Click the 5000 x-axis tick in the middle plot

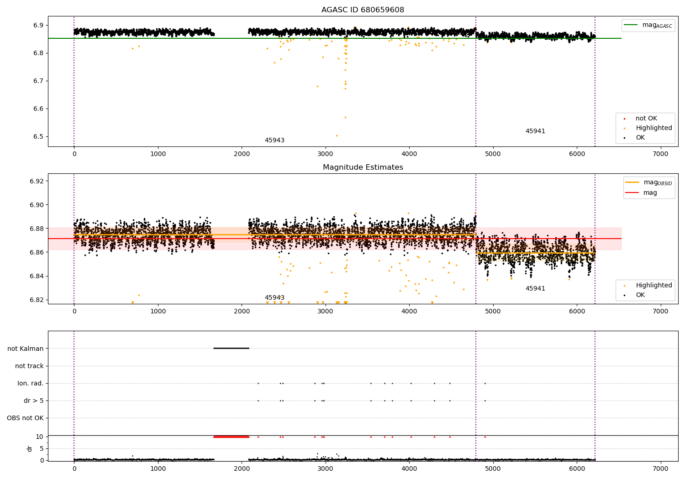493,311
